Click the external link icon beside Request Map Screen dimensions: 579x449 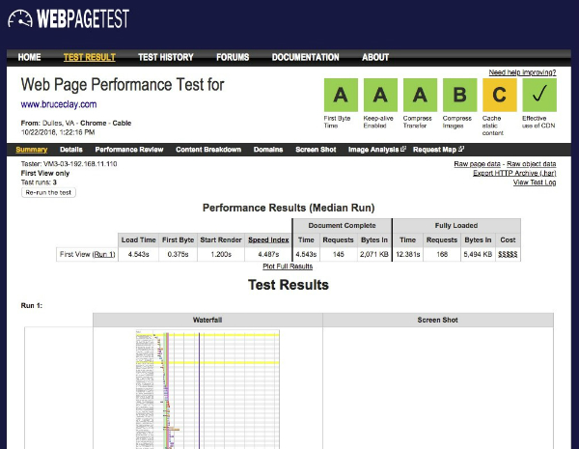click(x=461, y=149)
